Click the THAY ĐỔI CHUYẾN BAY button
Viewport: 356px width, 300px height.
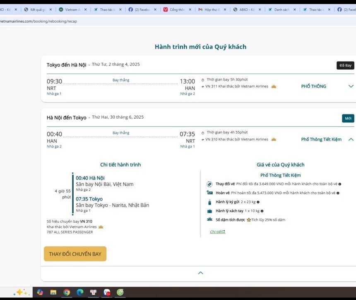click(75, 254)
